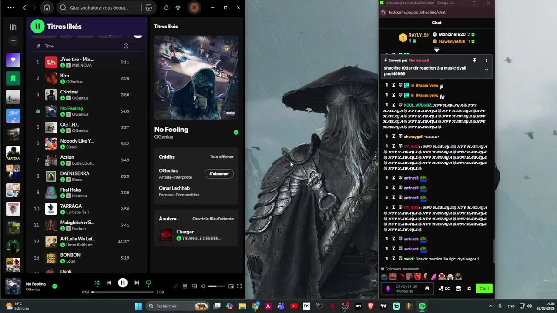Toggle saved checkmark on Ktm track
This screenshot has width=557, height=313.
pos(63,82)
